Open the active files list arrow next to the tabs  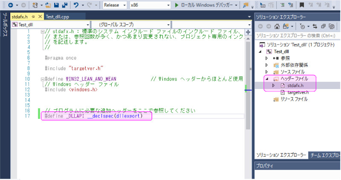(249, 17)
